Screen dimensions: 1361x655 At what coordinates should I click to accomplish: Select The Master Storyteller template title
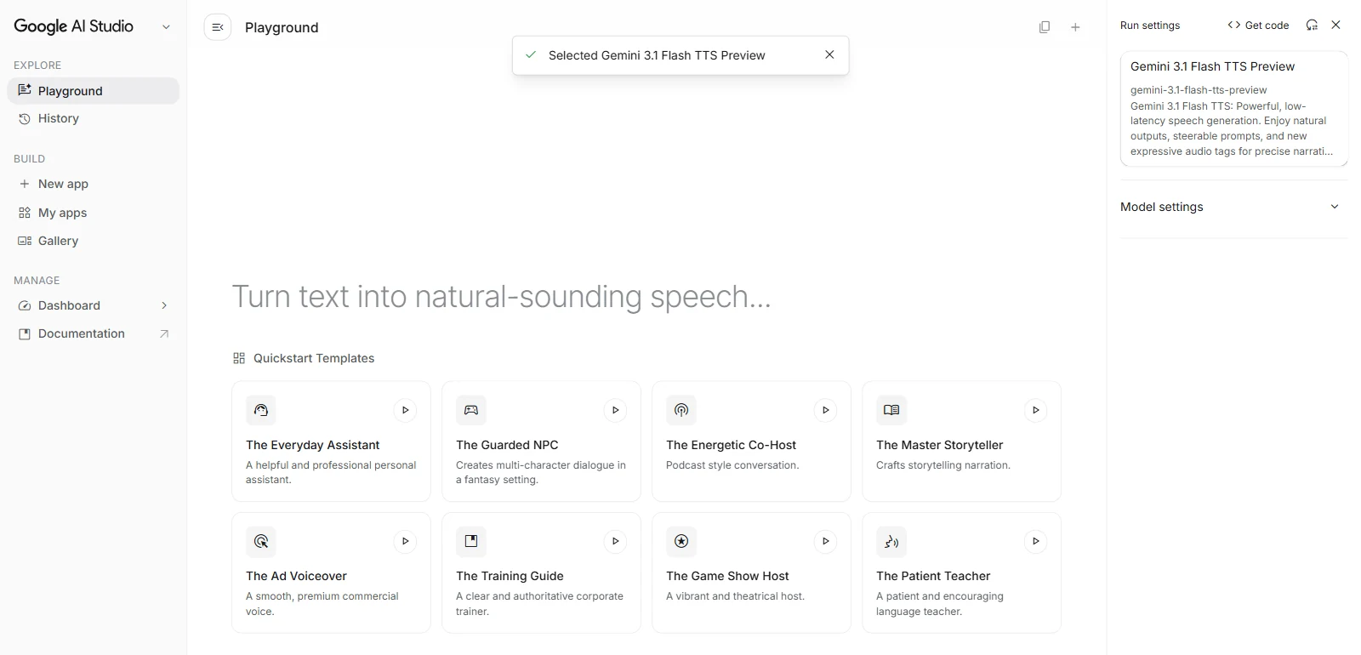tap(940, 445)
